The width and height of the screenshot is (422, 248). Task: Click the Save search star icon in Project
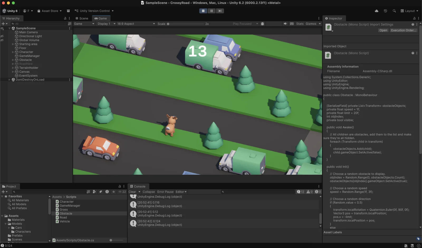point(114,192)
